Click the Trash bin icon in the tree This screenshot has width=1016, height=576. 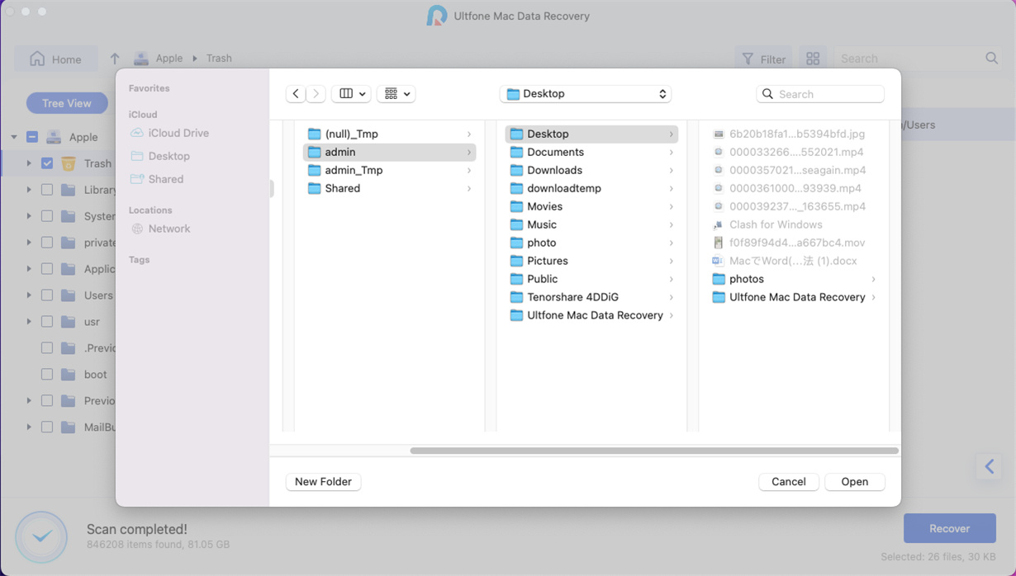(x=69, y=163)
